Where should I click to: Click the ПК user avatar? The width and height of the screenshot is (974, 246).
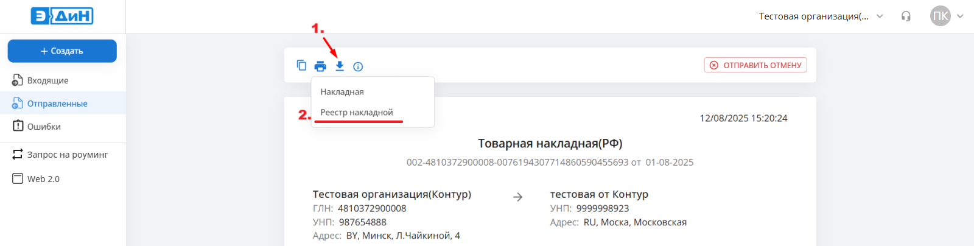(940, 16)
